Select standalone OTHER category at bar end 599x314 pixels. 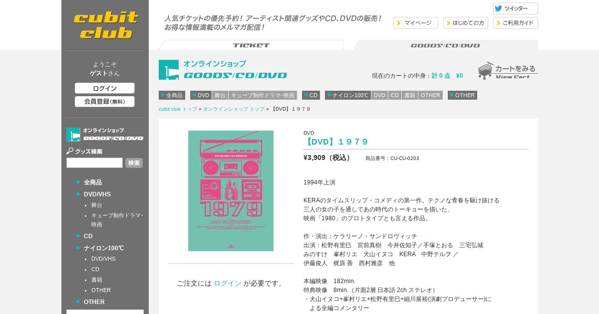[462, 95]
